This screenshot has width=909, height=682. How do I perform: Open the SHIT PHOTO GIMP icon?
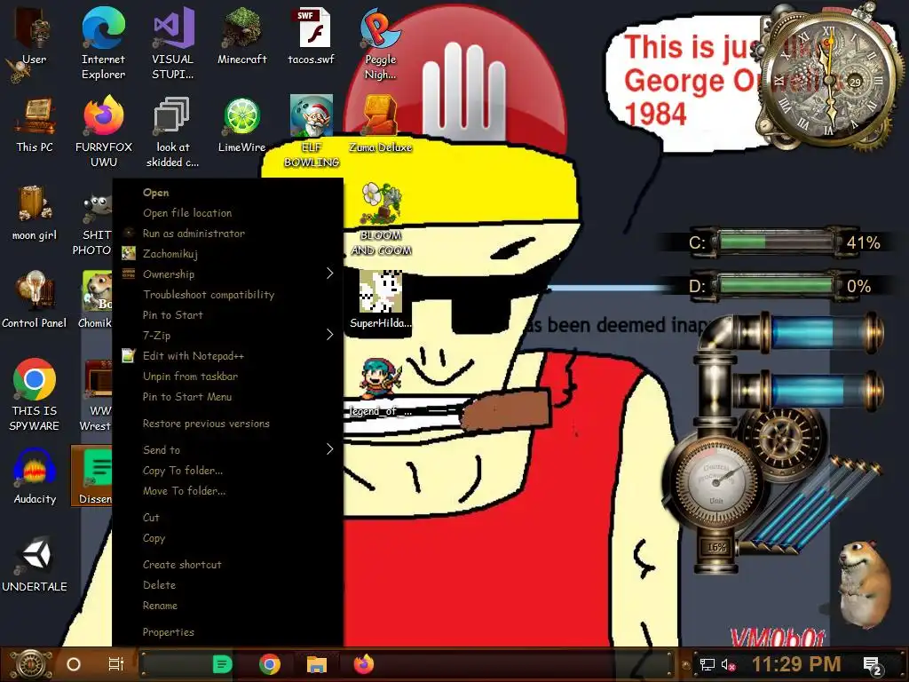[92, 224]
